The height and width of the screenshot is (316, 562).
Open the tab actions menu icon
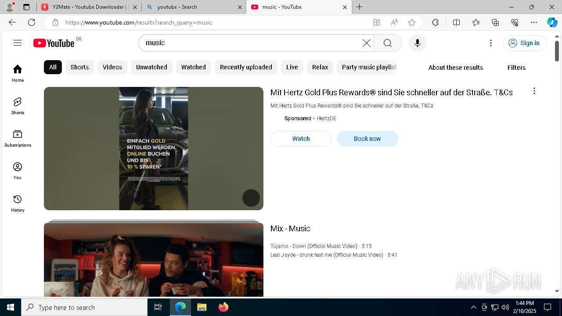click(x=26, y=7)
